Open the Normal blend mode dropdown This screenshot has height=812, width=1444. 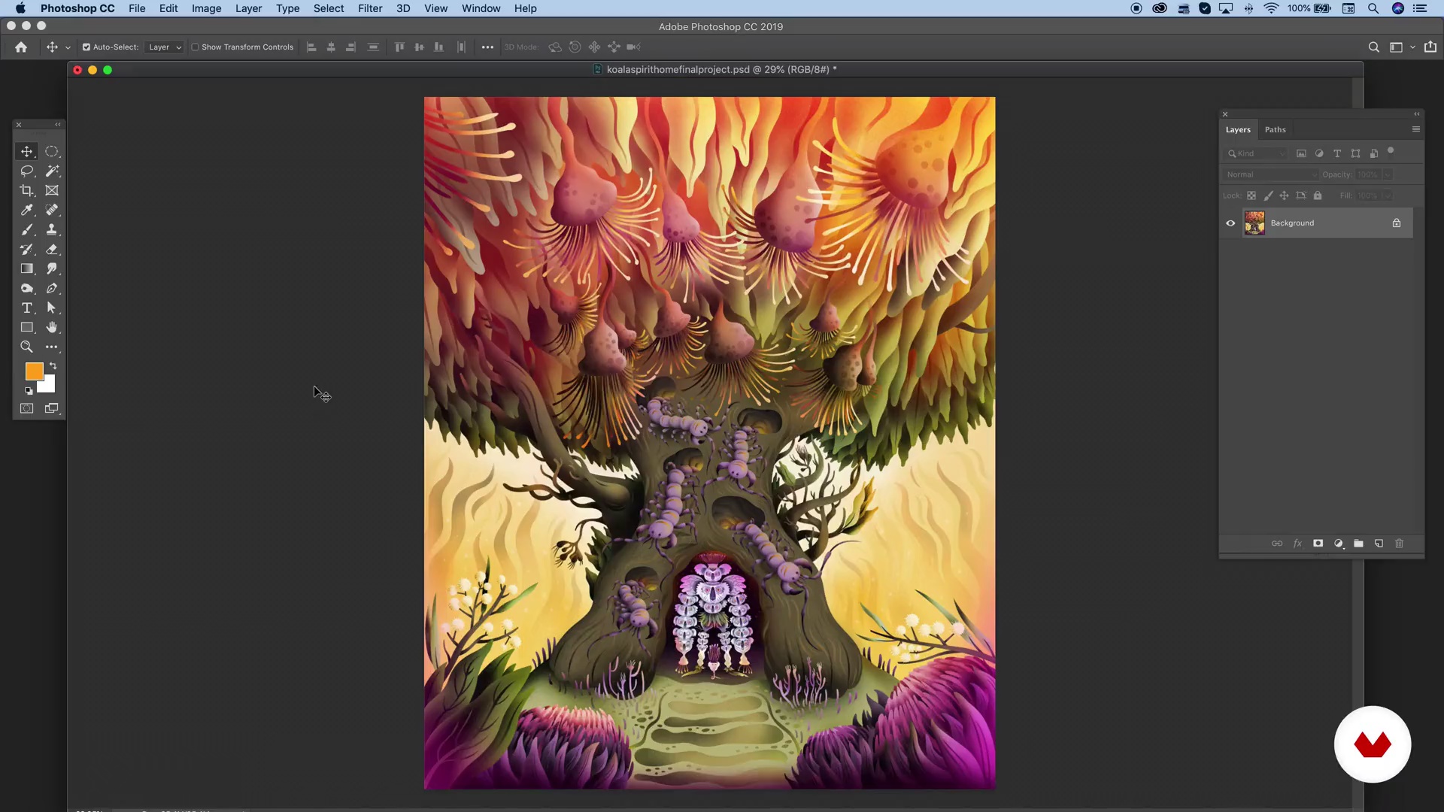tap(1271, 174)
